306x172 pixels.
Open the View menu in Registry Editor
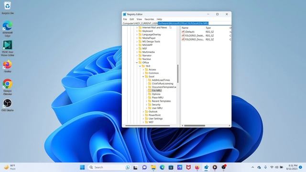point(139,19)
